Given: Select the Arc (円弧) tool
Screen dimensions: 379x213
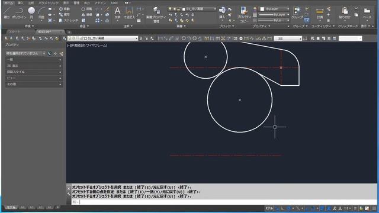Looking at the screenshot, I should click(41, 12).
